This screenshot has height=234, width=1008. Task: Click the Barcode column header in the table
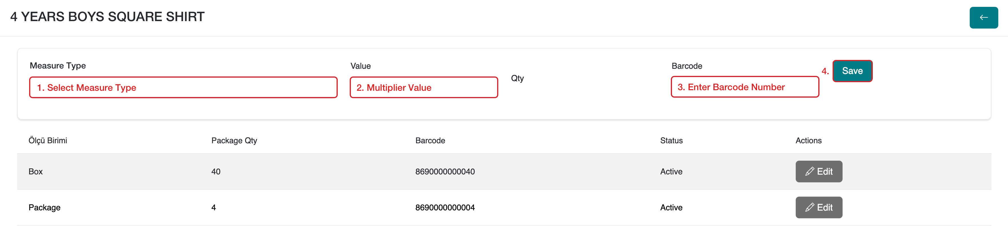pyautogui.click(x=430, y=141)
